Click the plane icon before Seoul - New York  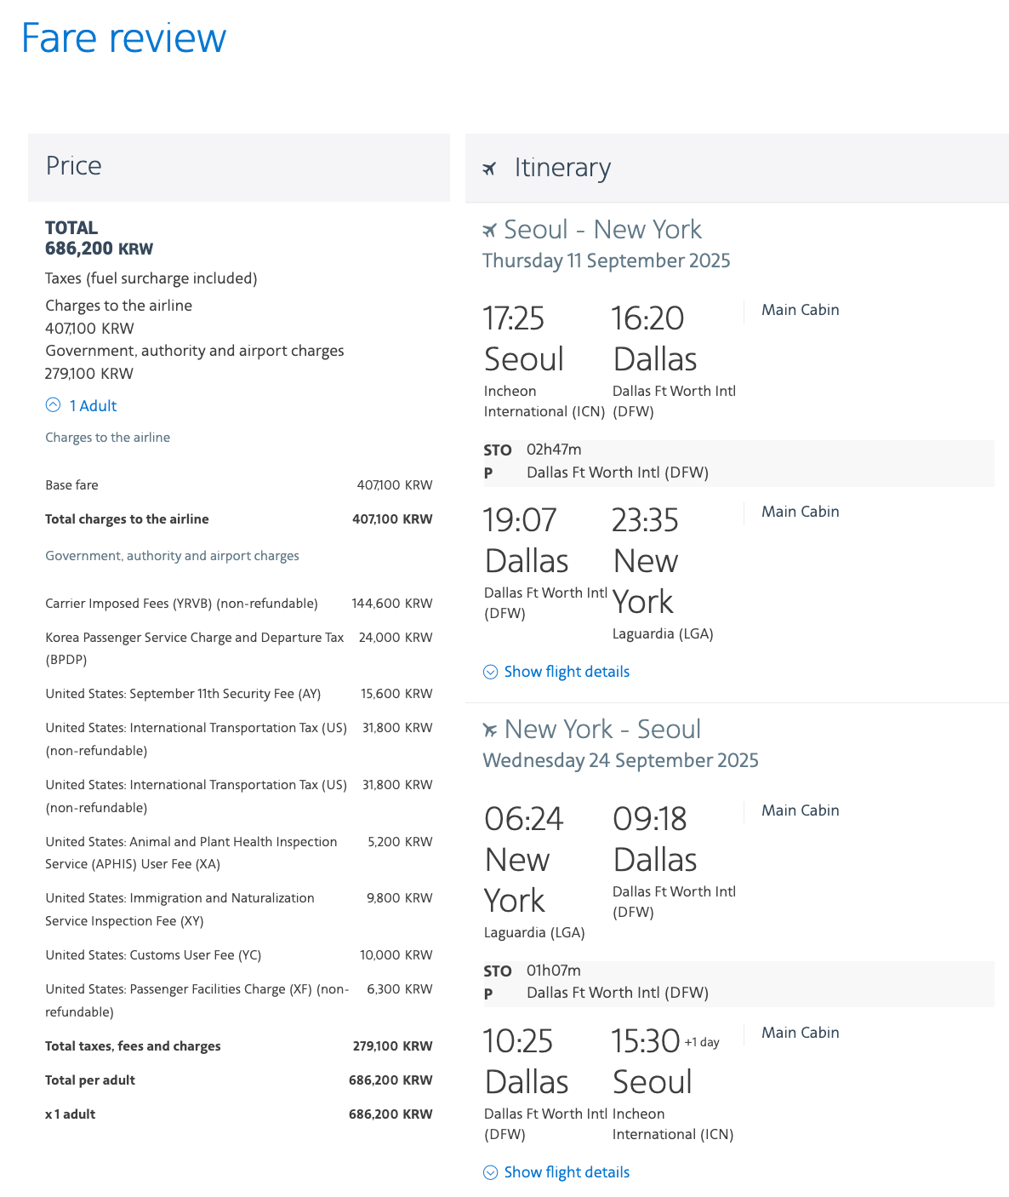489,230
